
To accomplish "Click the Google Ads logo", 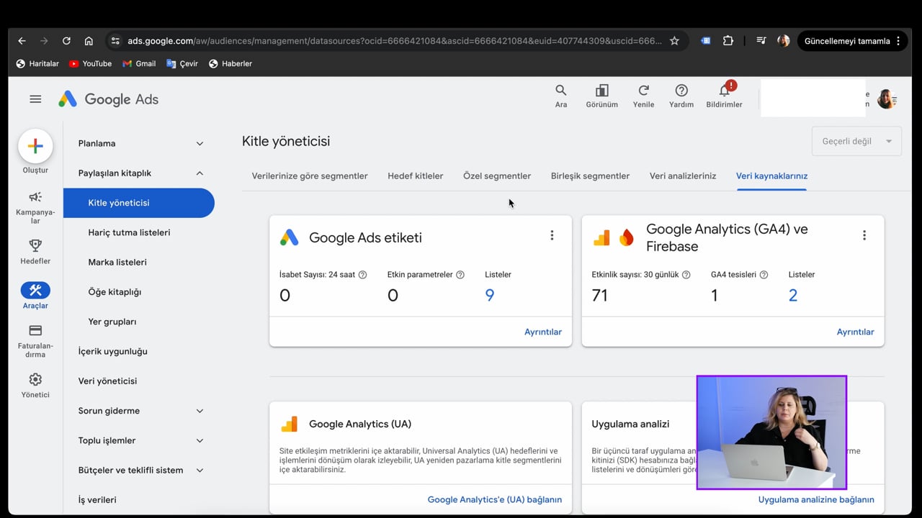I will point(108,99).
